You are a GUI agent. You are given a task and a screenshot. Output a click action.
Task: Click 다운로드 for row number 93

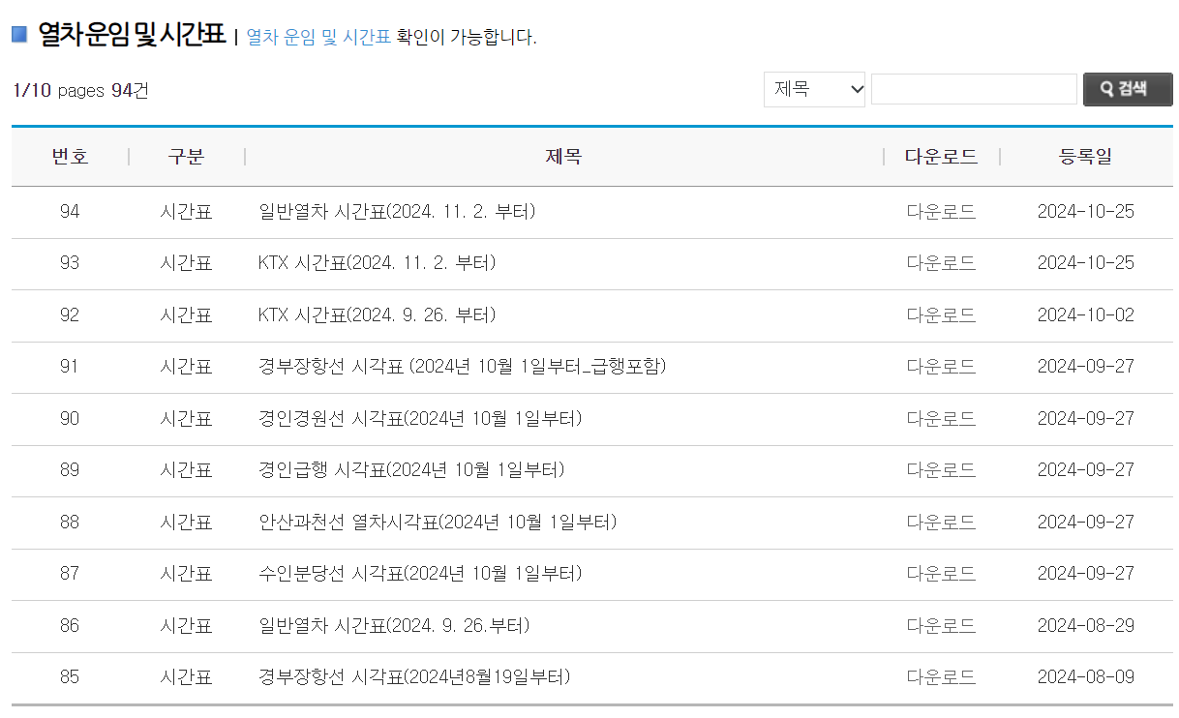point(941,263)
